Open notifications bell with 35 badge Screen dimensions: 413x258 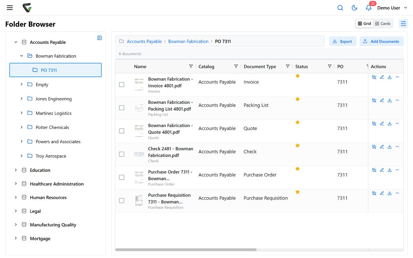pos(368,8)
